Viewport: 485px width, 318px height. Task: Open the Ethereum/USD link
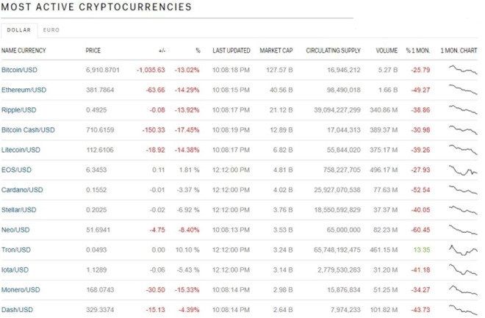click(24, 90)
